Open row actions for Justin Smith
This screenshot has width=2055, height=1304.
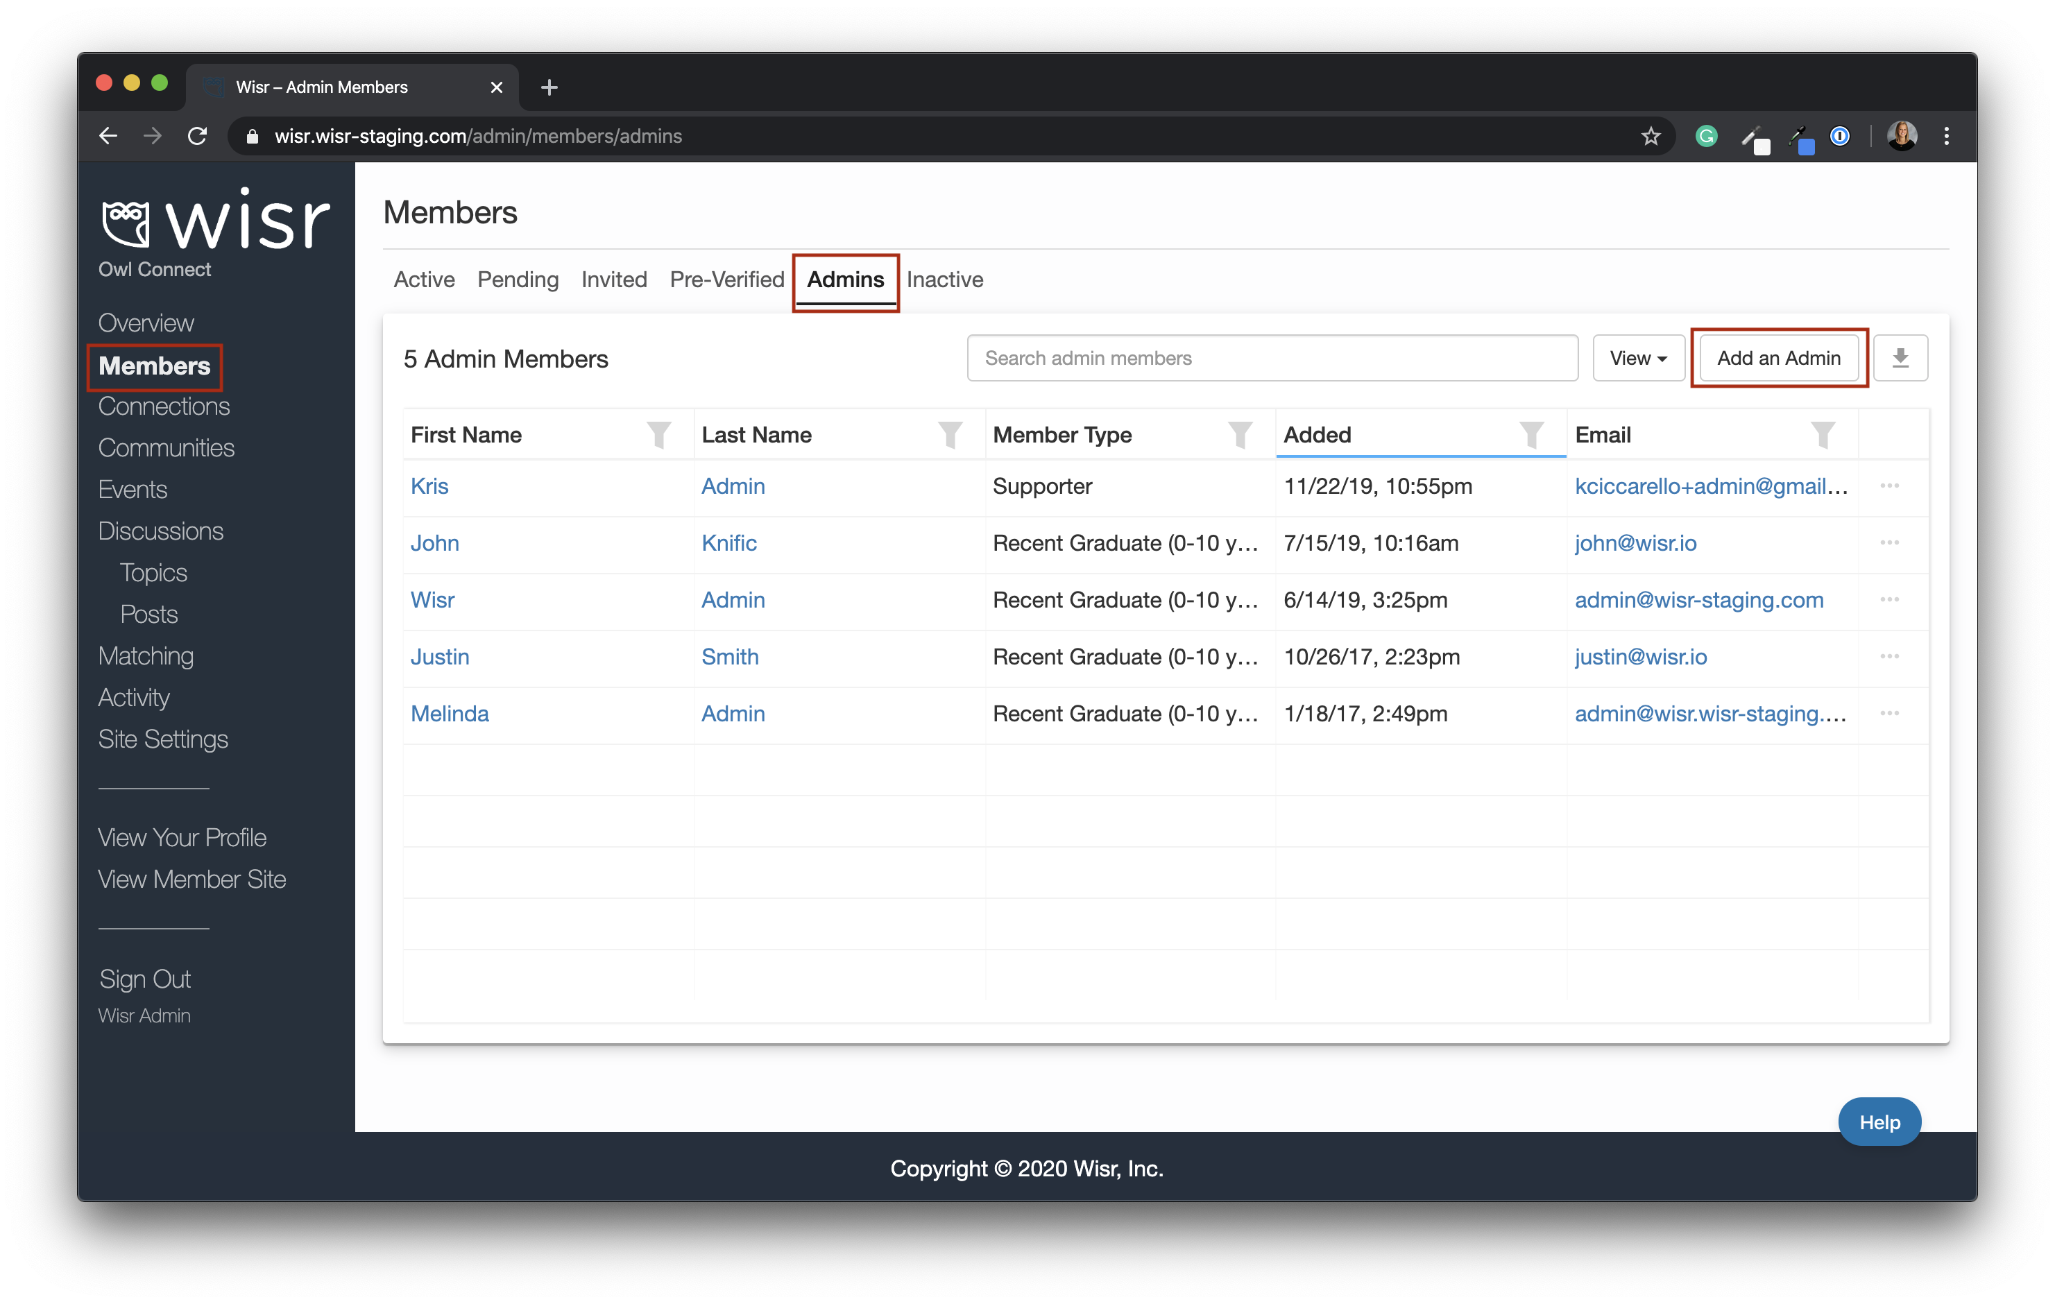click(1889, 657)
